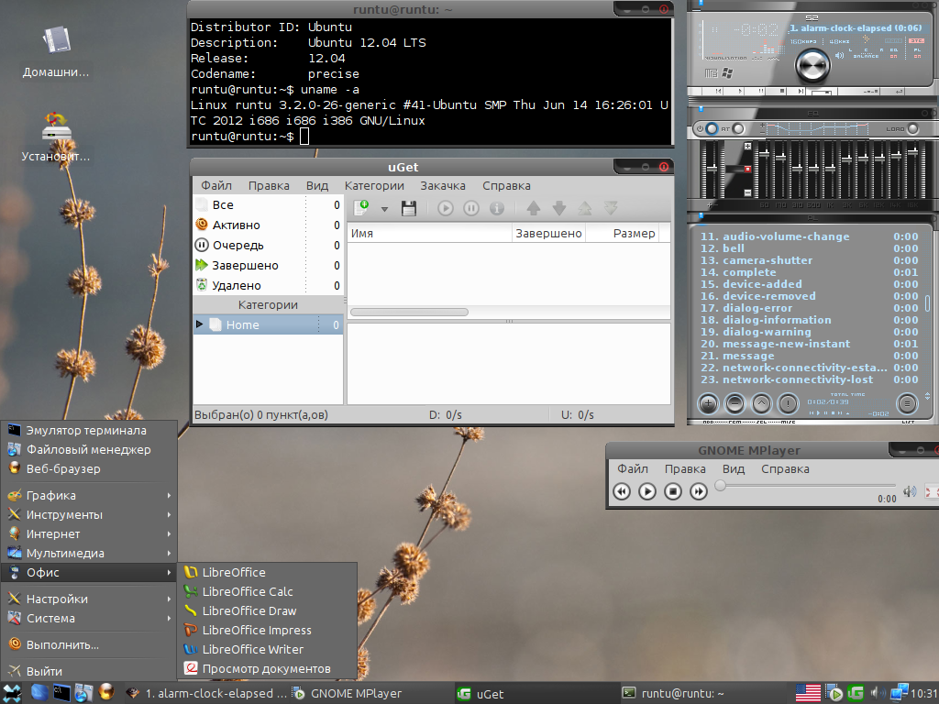939x704 pixels.
Task: Select playlist track 21. message
Action: pyautogui.click(x=809, y=356)
